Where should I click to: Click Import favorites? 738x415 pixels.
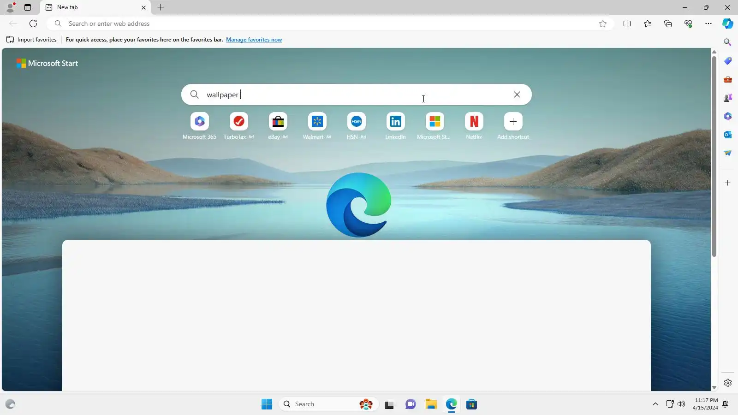pos(31,40)
